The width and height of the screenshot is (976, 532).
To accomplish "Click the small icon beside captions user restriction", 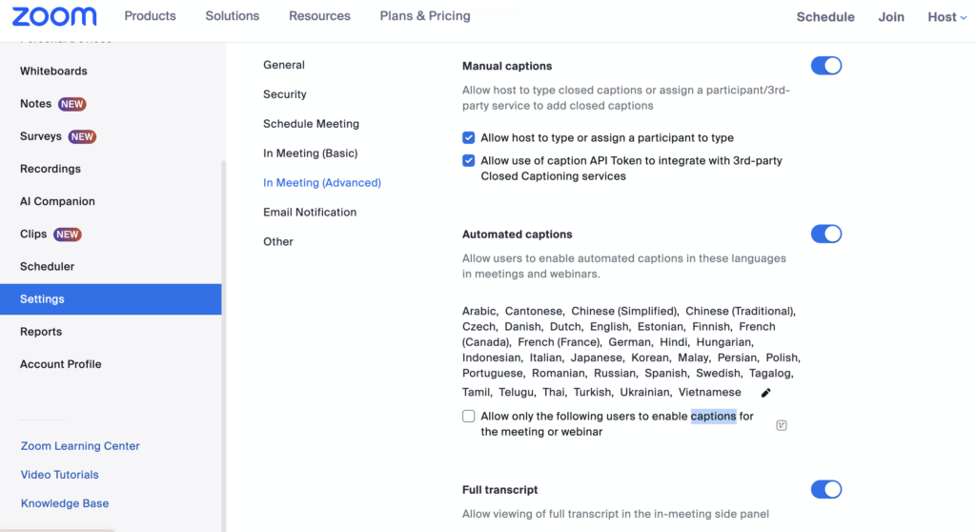I will (782, 425).
